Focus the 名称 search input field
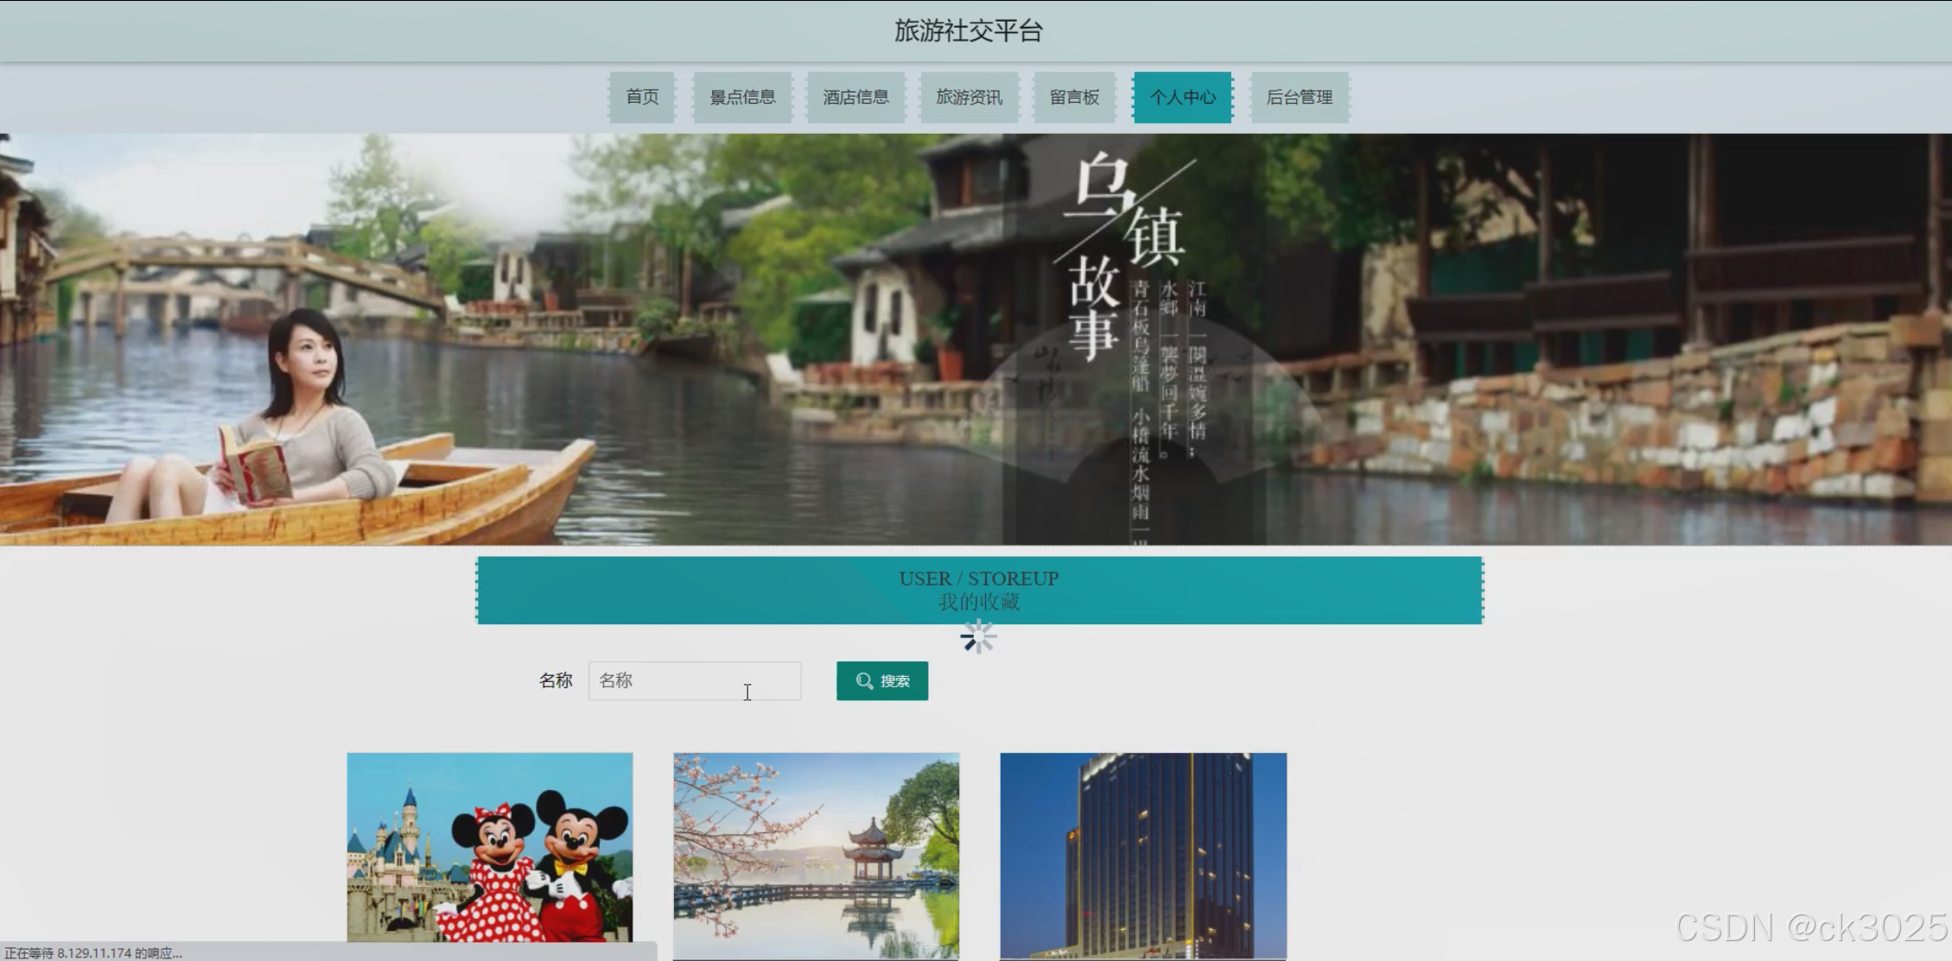This screenshot has height=961, width=1952. 694,680
